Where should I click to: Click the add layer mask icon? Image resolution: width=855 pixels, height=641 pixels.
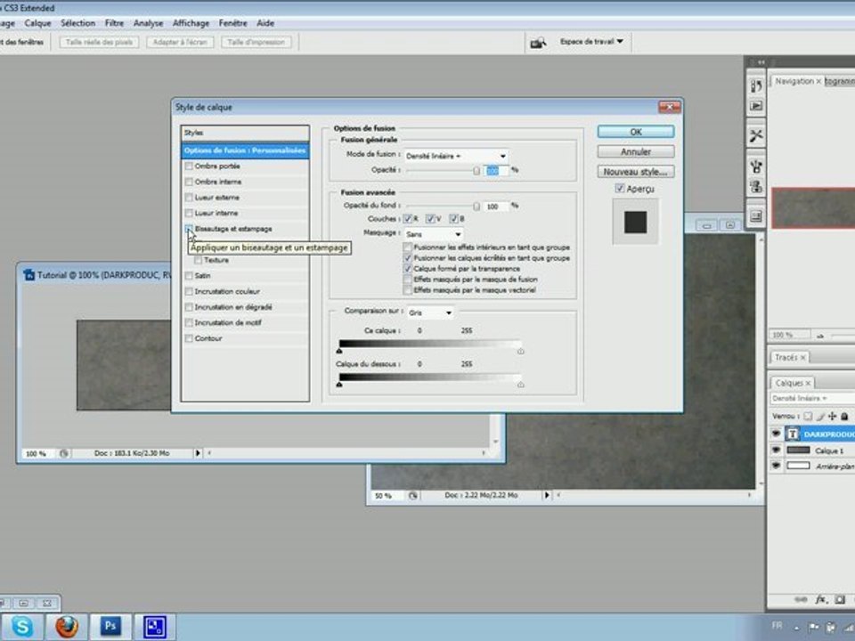[840, 599]
